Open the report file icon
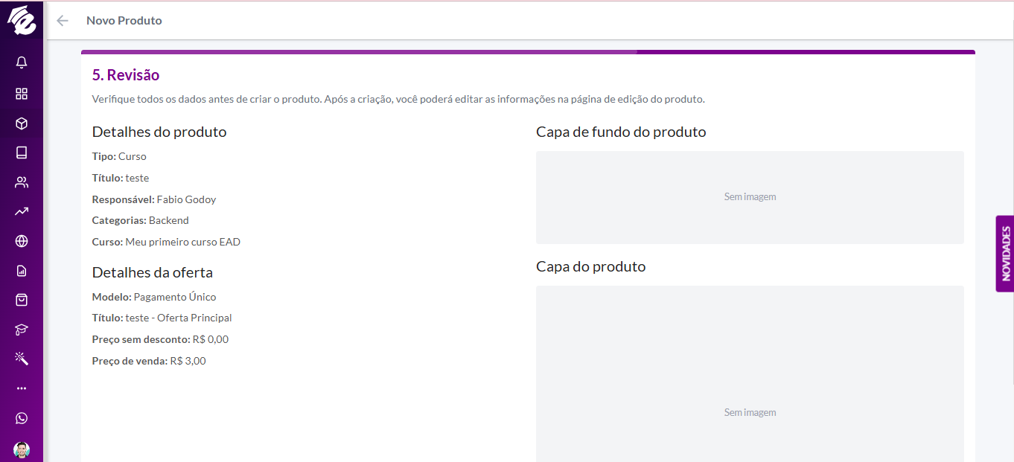The image size is (1014, 462). click(22, 271)
